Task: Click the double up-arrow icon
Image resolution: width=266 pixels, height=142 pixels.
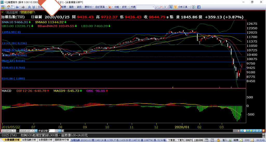Action: (x=29, y=7)
